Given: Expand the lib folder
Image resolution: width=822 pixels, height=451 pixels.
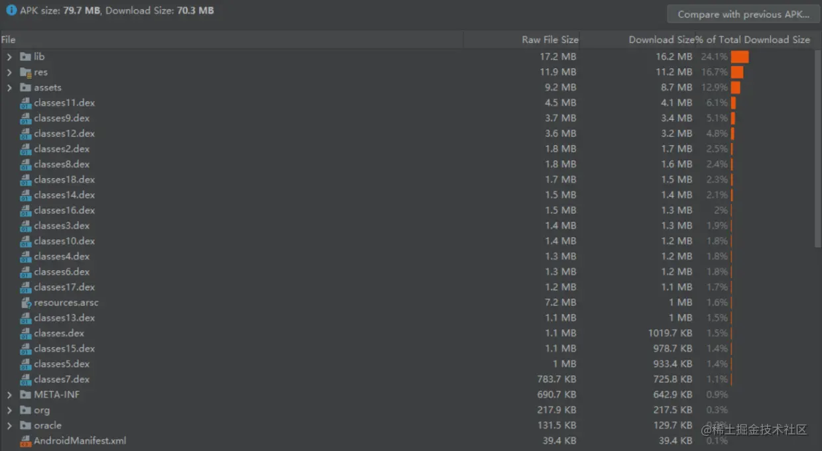Looking at the screenshot, I should pyautogui.click(x=9, y=57).
